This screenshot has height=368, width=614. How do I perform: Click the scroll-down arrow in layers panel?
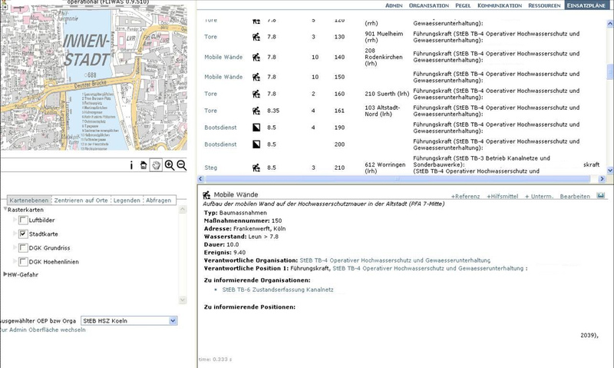pyautogui.click(x=183, y=300)
